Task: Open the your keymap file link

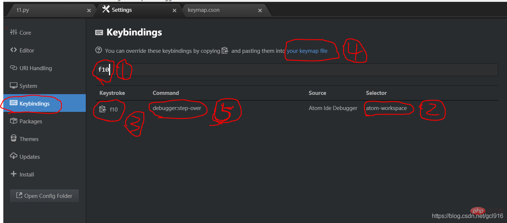Action: 307,51
